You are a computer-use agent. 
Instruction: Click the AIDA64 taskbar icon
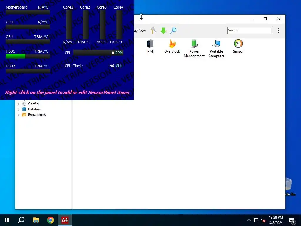click(65, 220)
